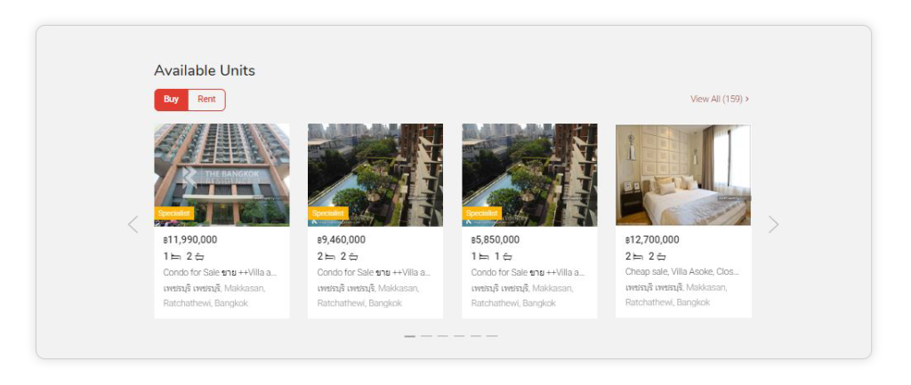Open View All (159) units

pyautogui.click(x=719, y=100)
